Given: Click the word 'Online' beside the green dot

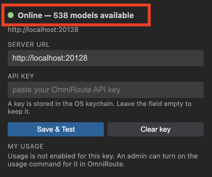Looking at the screenshot, I should pyautogui.click(x=30, y=15).
